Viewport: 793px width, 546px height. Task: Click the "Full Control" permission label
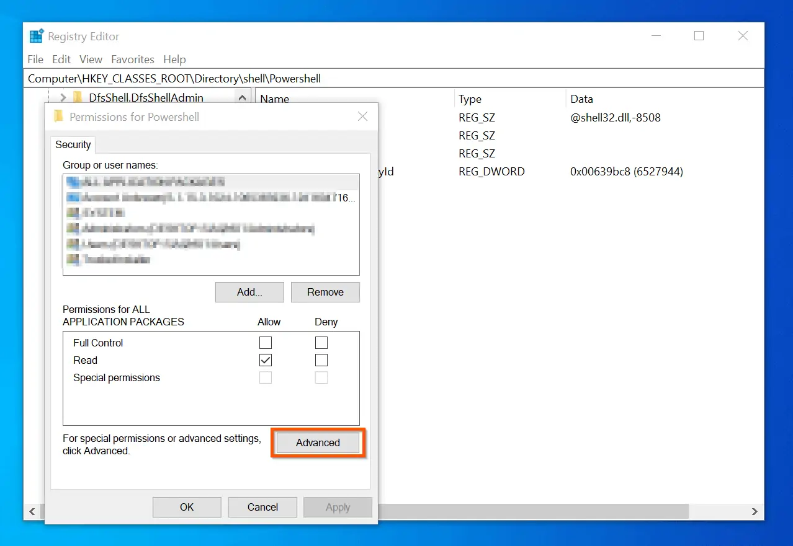(x=98, y=343)
